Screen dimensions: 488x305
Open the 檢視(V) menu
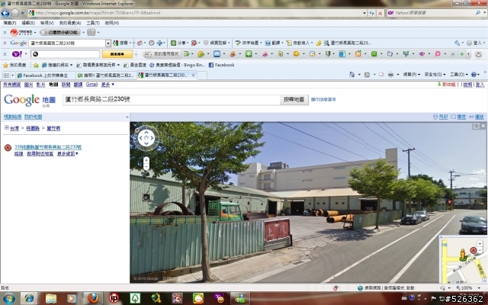[x=47, y=23]
